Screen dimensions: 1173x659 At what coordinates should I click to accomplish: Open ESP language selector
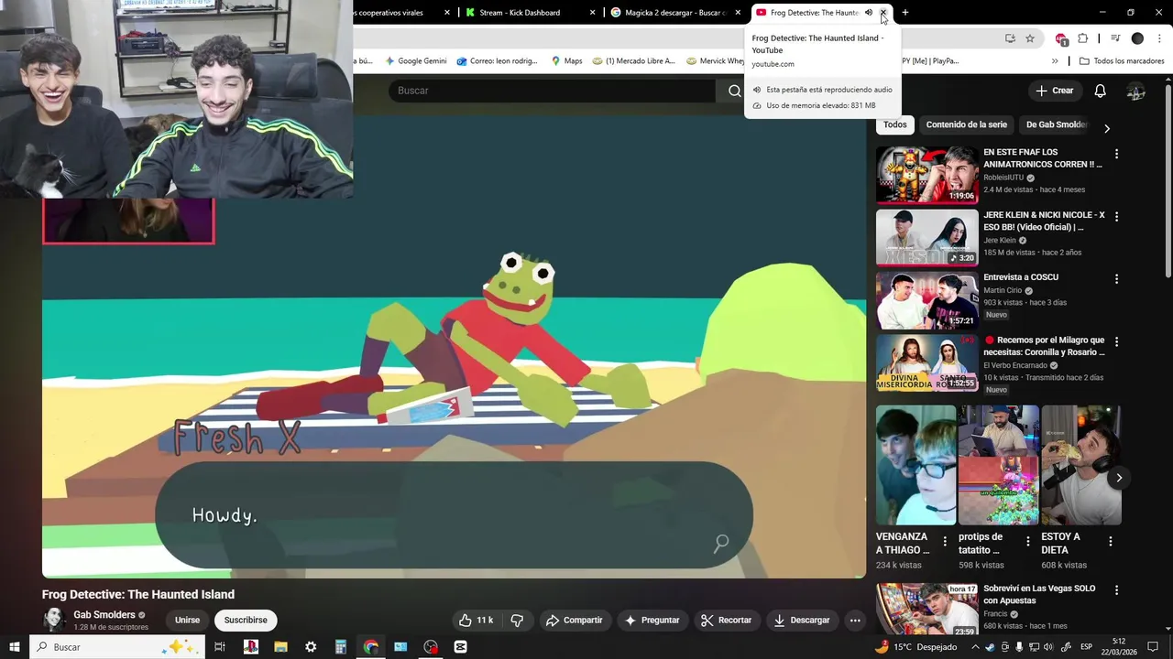[x=1086, y=647]
